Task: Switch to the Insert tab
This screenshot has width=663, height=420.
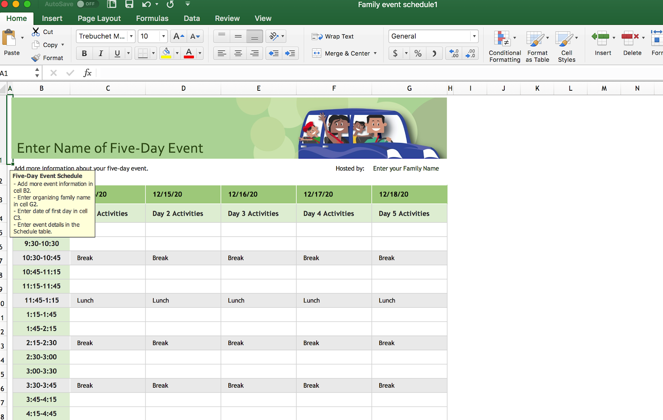Action: 52,18
